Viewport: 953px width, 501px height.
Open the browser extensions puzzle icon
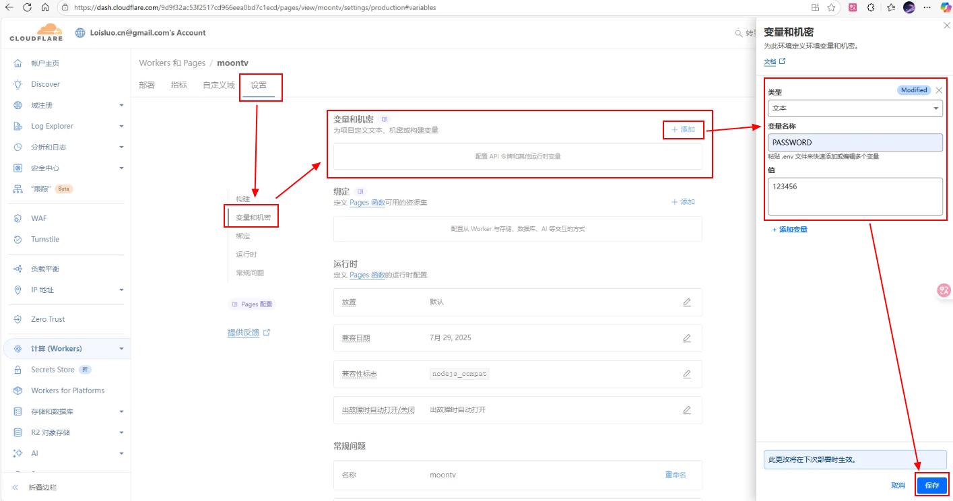coord(871,7)
